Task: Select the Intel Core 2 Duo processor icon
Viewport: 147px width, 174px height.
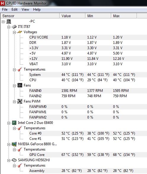Action: click(14, 123)
